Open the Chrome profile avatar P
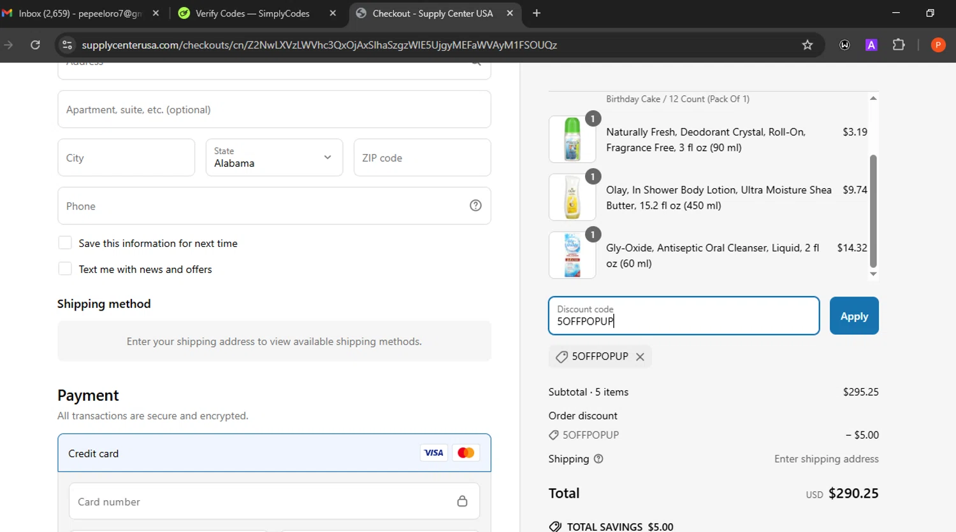This screenshot has width=956, height=532. tap(938, 45)
